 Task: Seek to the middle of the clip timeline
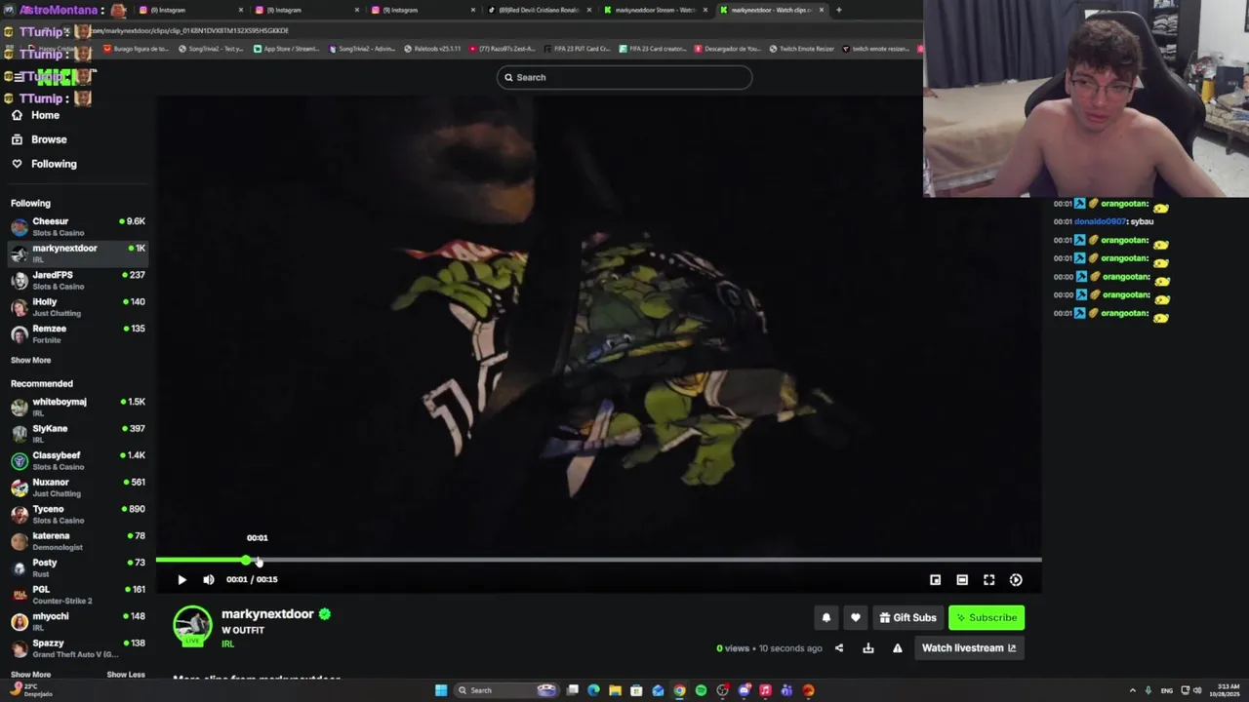(598, 560)
